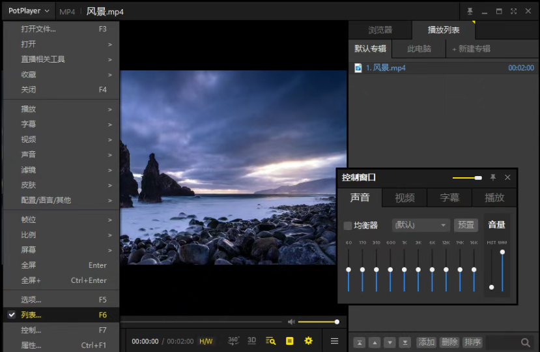
Task: Toggle the checked 列表... menu item
Action: (31, 315)
